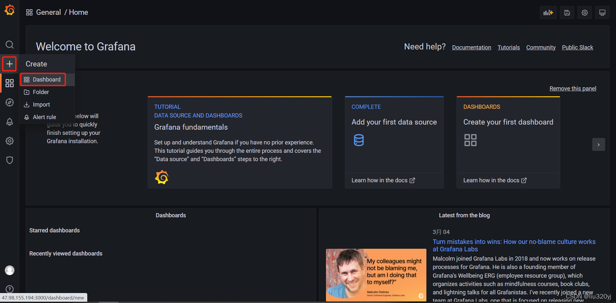Click the 3月 04 blog date
Viewport: 616px width, 303px height.
point(441,232)
